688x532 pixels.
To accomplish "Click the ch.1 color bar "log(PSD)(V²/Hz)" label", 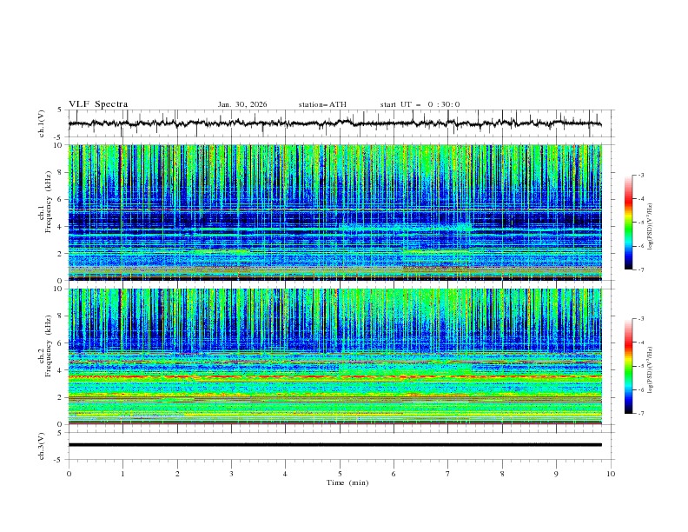I will [651, 227].
